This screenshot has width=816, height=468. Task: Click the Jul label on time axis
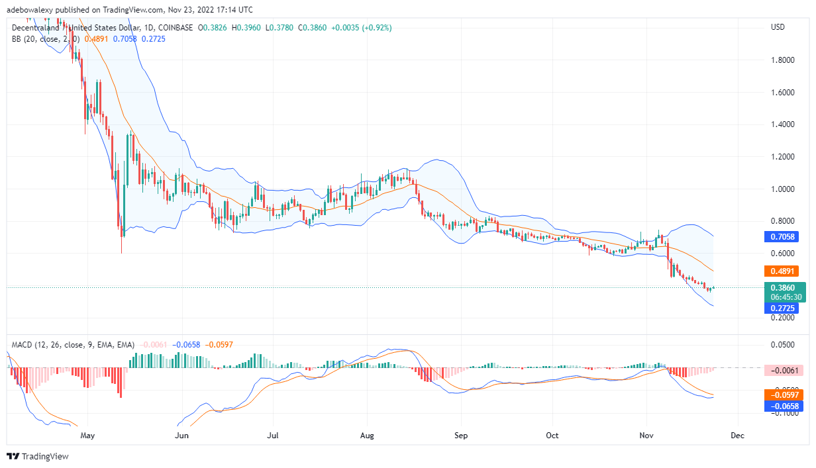[x=272, y=436]
